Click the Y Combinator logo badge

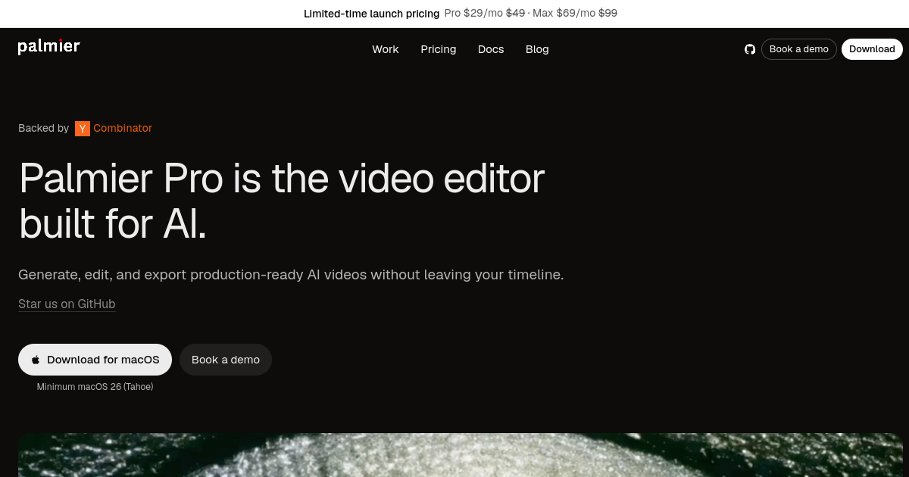(x=83, y=129)
